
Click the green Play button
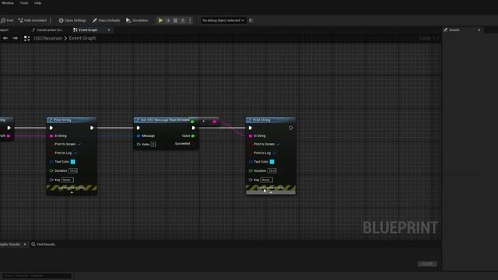161,20
